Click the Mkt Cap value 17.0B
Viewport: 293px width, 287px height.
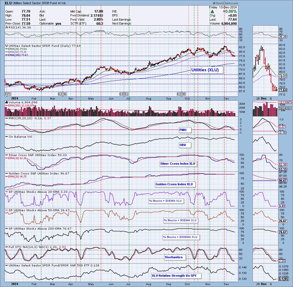click(x=99, y=11)
